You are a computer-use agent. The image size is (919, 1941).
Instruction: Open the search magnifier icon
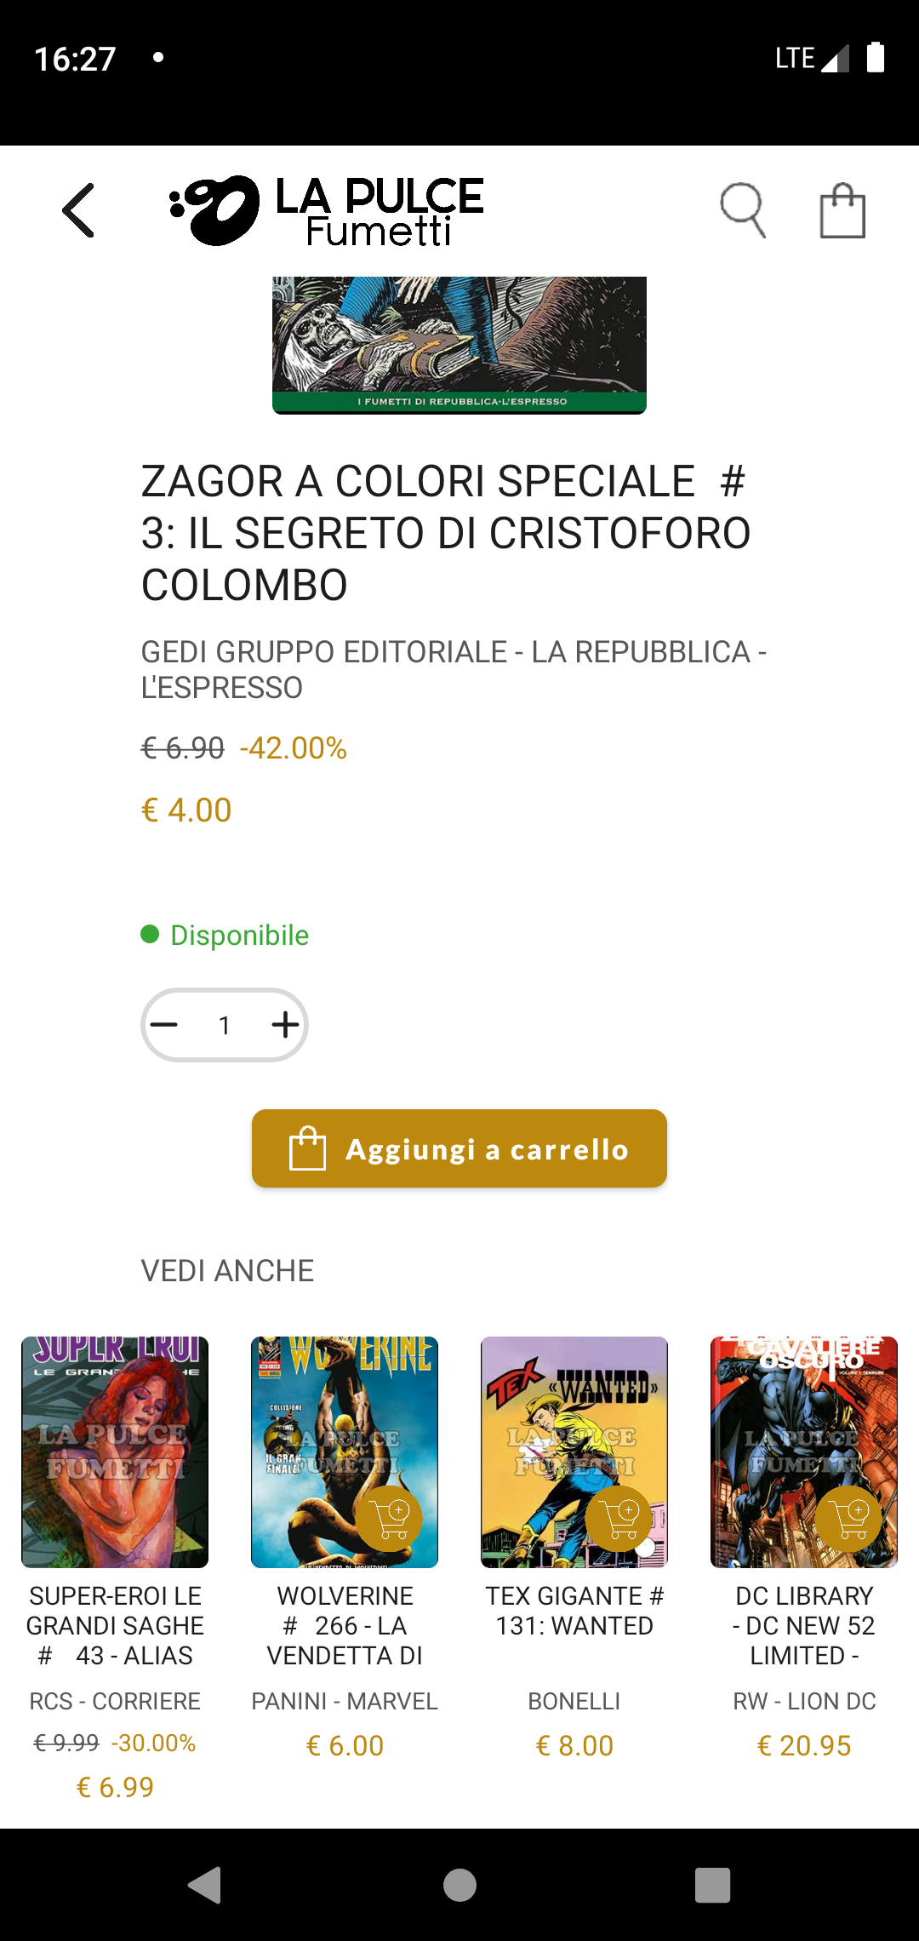click(743, 210)
